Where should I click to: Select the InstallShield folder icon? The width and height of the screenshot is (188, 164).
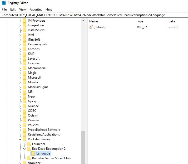pyautogui.click(x=24, y=30)
